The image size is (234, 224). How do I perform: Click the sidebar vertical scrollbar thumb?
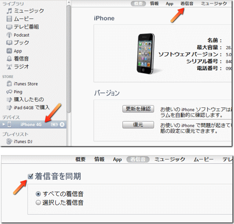[x=69, y=59]
